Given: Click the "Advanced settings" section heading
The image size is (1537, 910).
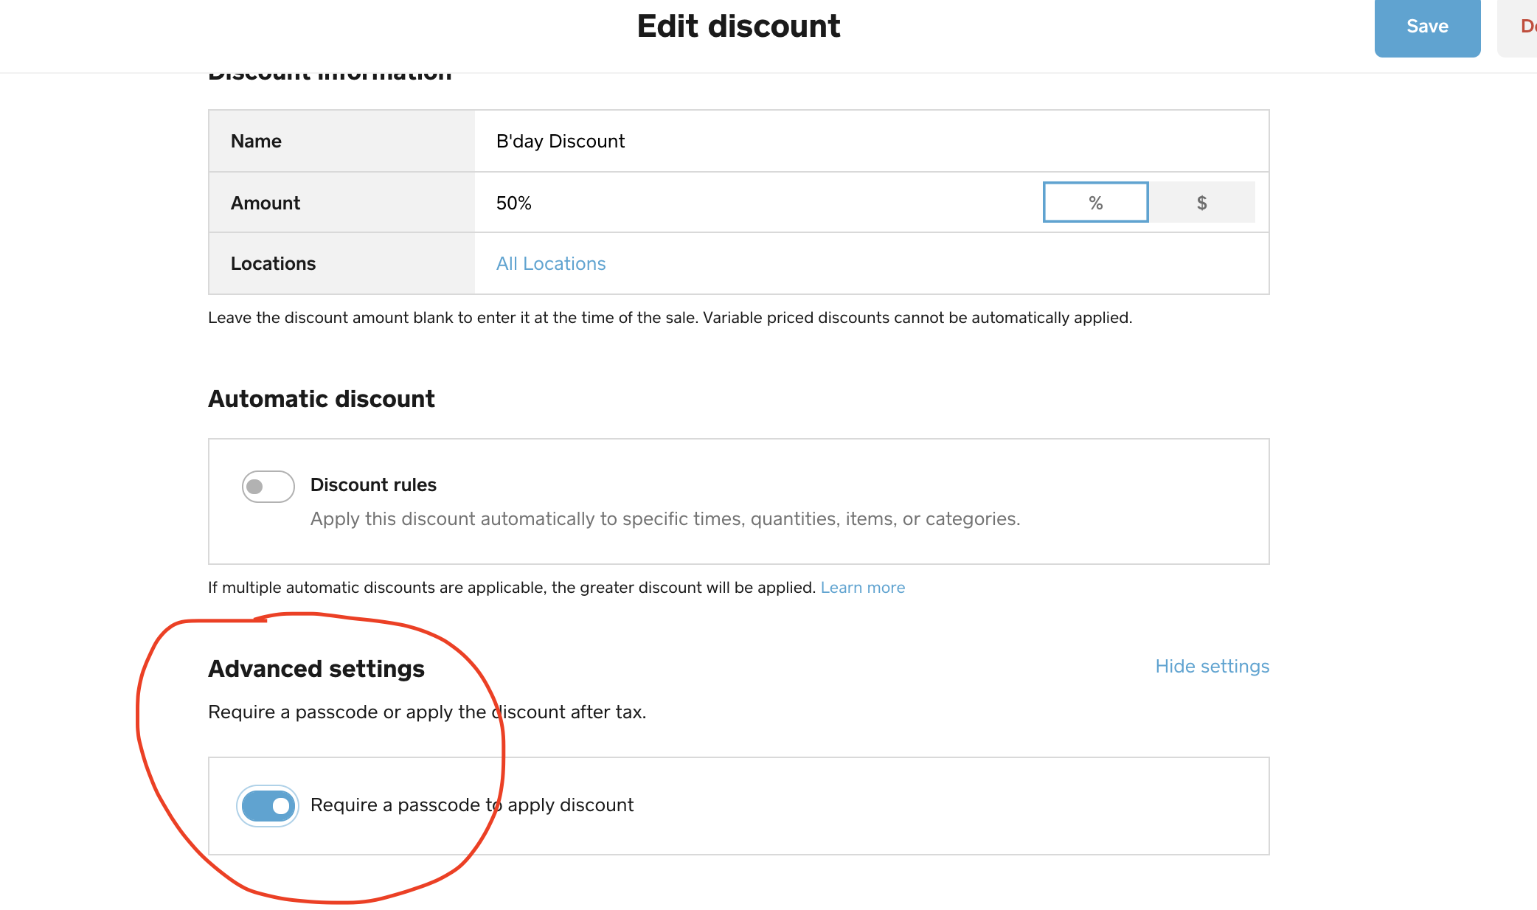Looking at the screenshot, I should tap(316, 669).
